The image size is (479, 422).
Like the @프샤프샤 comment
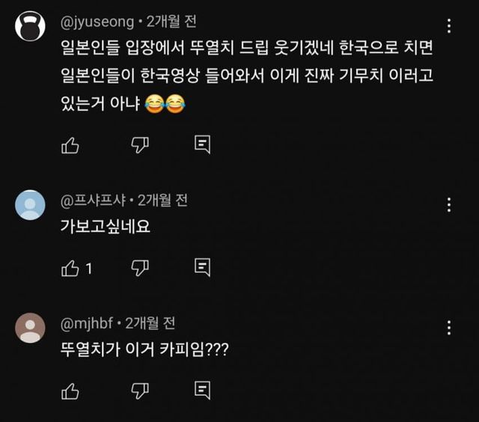tap(70, 267)
